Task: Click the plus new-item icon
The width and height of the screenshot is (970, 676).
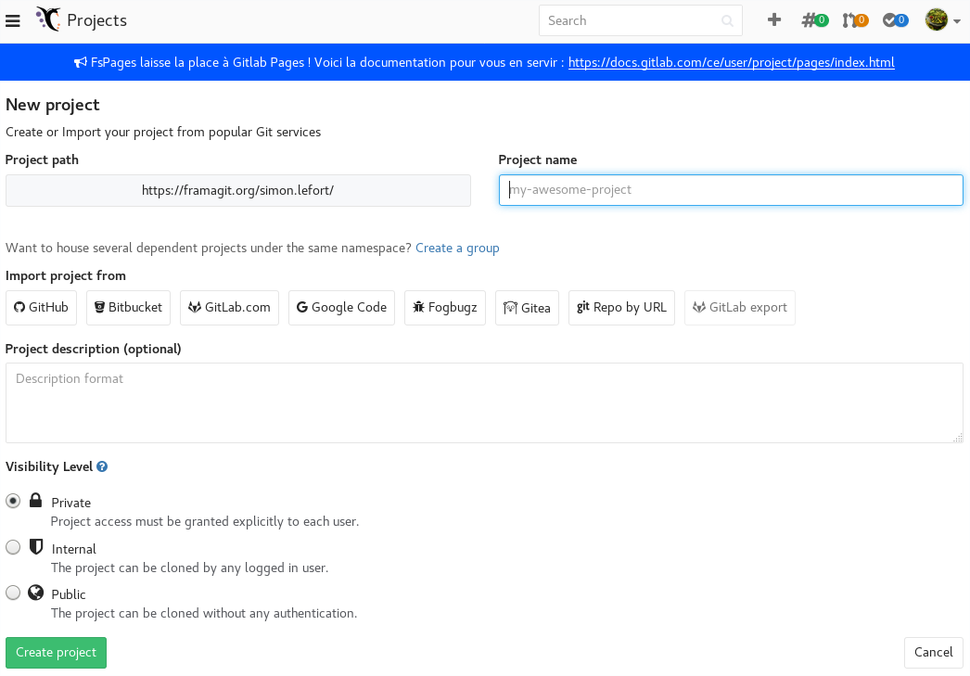Action: [774, 19]
